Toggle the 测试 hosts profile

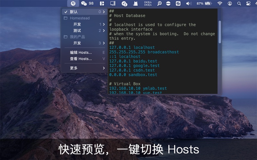click(x=77, y=31)
